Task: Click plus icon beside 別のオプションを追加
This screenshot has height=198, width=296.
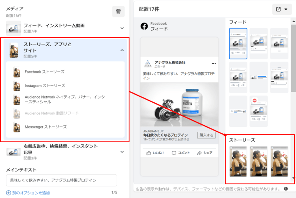Action: pyautogui.click(x=8, y=193)
